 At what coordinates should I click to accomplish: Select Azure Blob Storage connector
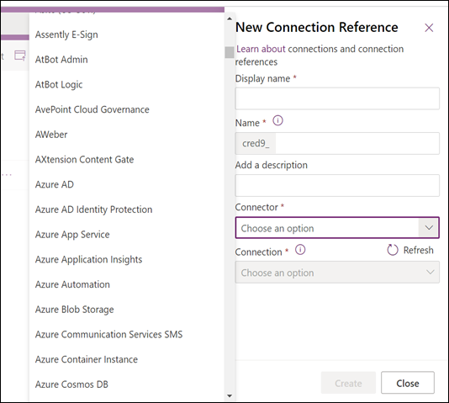coord(127,310)
